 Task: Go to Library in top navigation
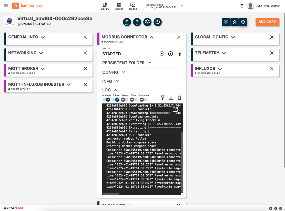[105, 6]
